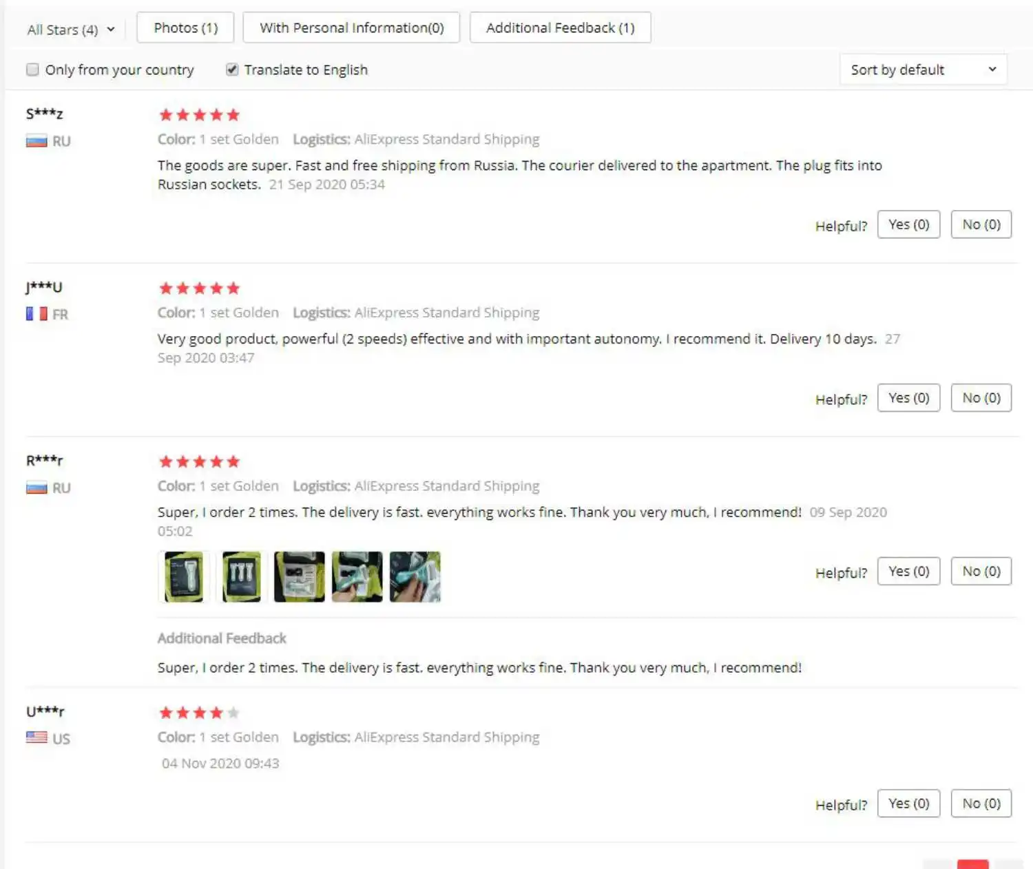
Task: Click the US flag icon beside U***r
Action: coord(36,737)
